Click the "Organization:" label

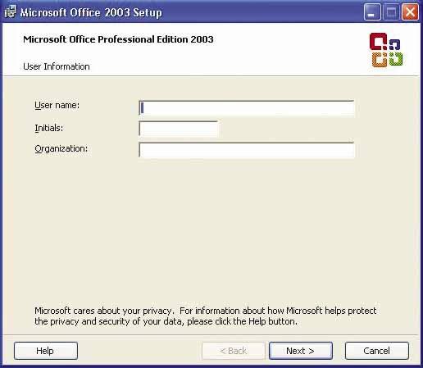coord(61,149)
